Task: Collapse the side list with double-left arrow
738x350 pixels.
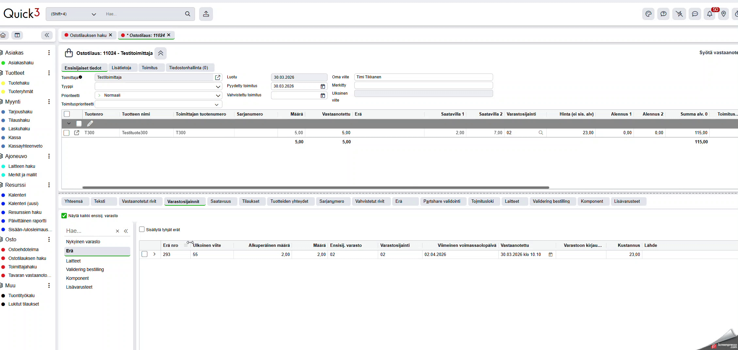Action: pos(126,231)
